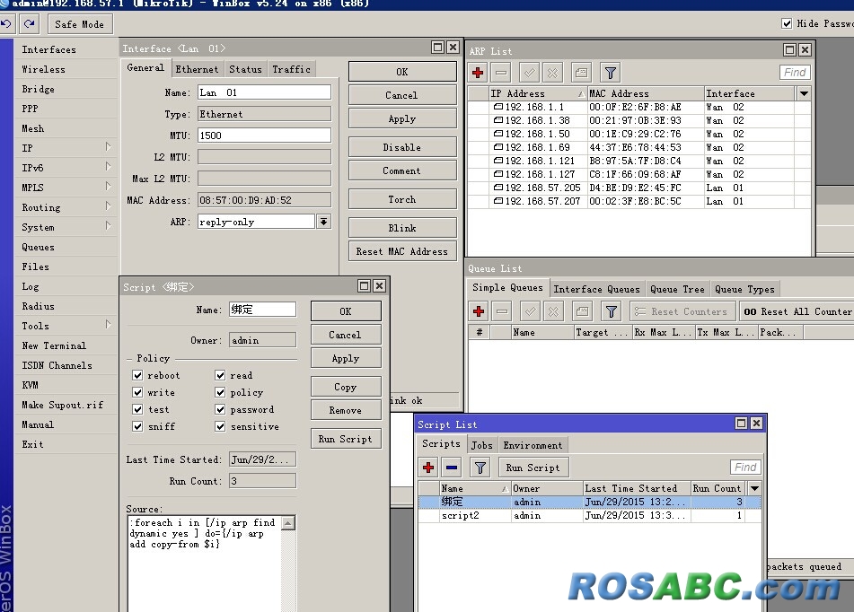Add a new script with the red plus
The height and width of the screenshot is (612, 854).
pyautogui.click(x=428, y=468)
